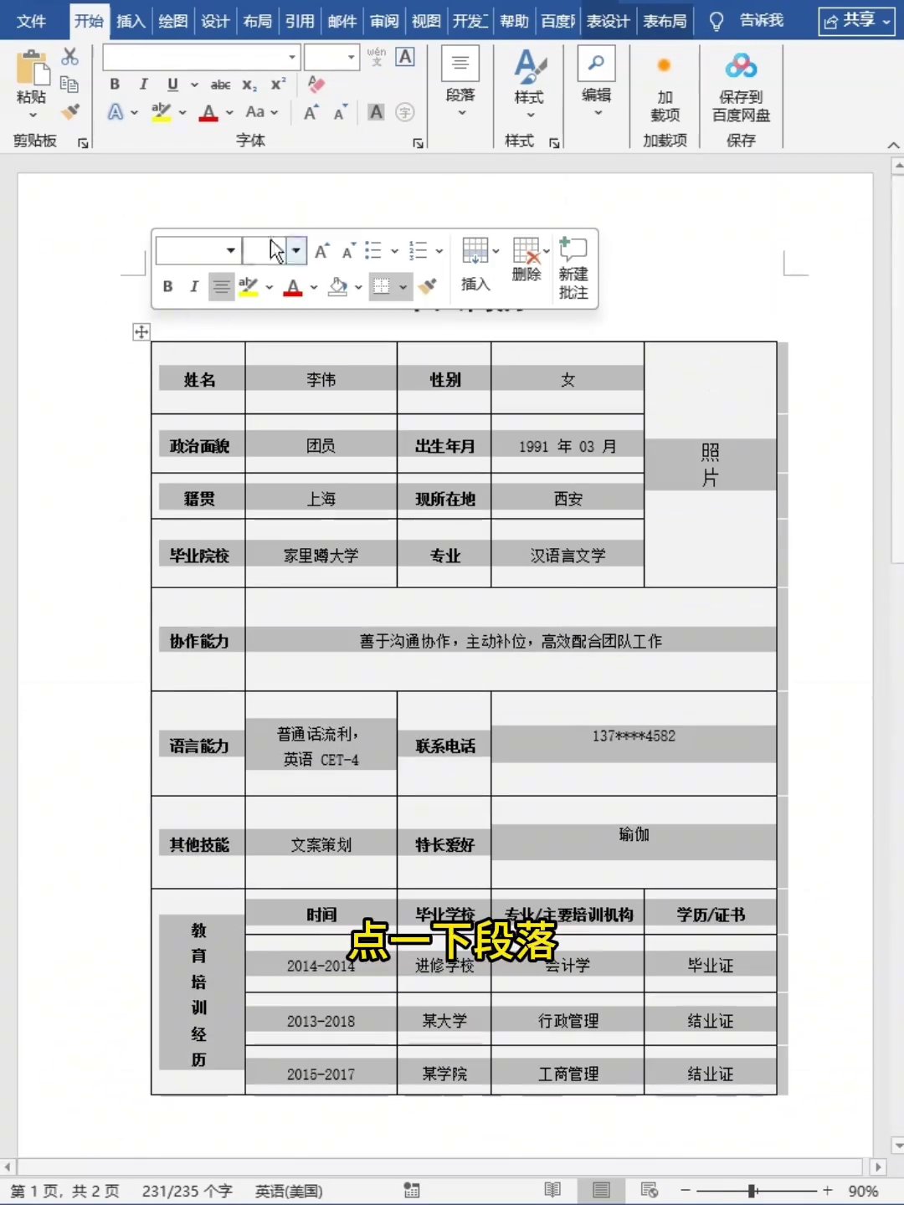Open the Editing magnifier group
The width and height of the screenshot is (904, 1205).
[596, 82]
